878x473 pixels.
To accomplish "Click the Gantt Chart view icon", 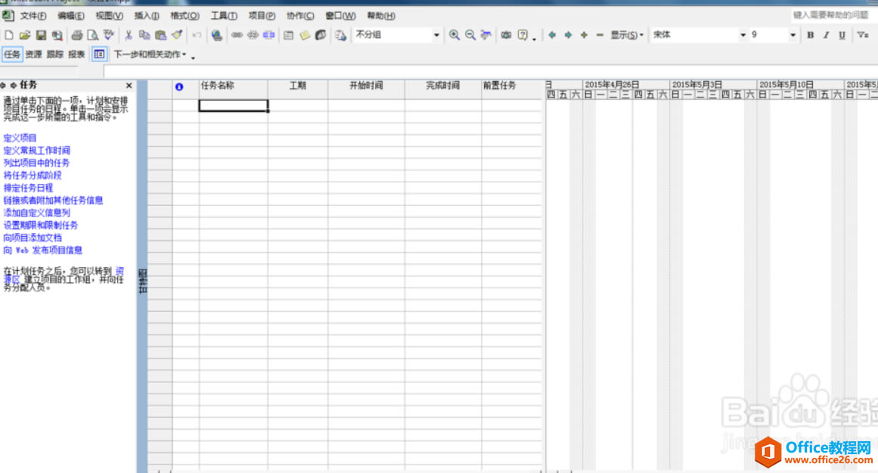I will coord(99,54).
